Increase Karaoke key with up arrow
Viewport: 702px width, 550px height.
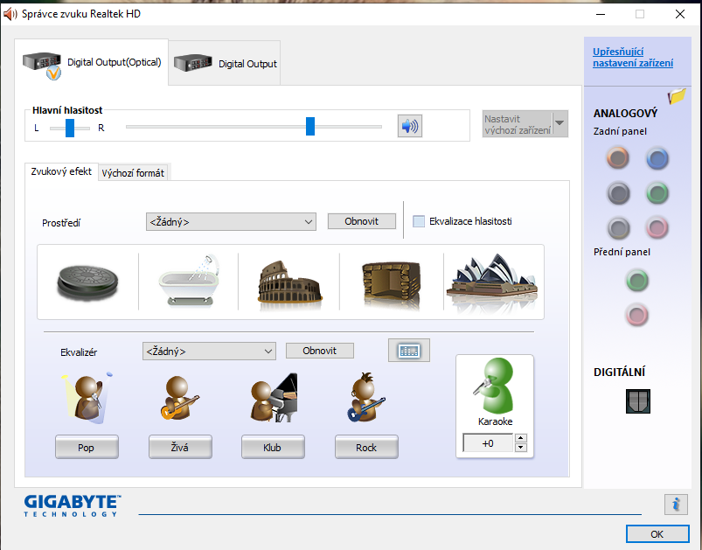point(521,438)
